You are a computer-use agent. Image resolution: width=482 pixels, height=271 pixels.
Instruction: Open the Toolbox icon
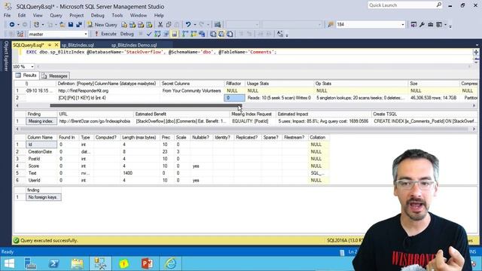(430, 24)
